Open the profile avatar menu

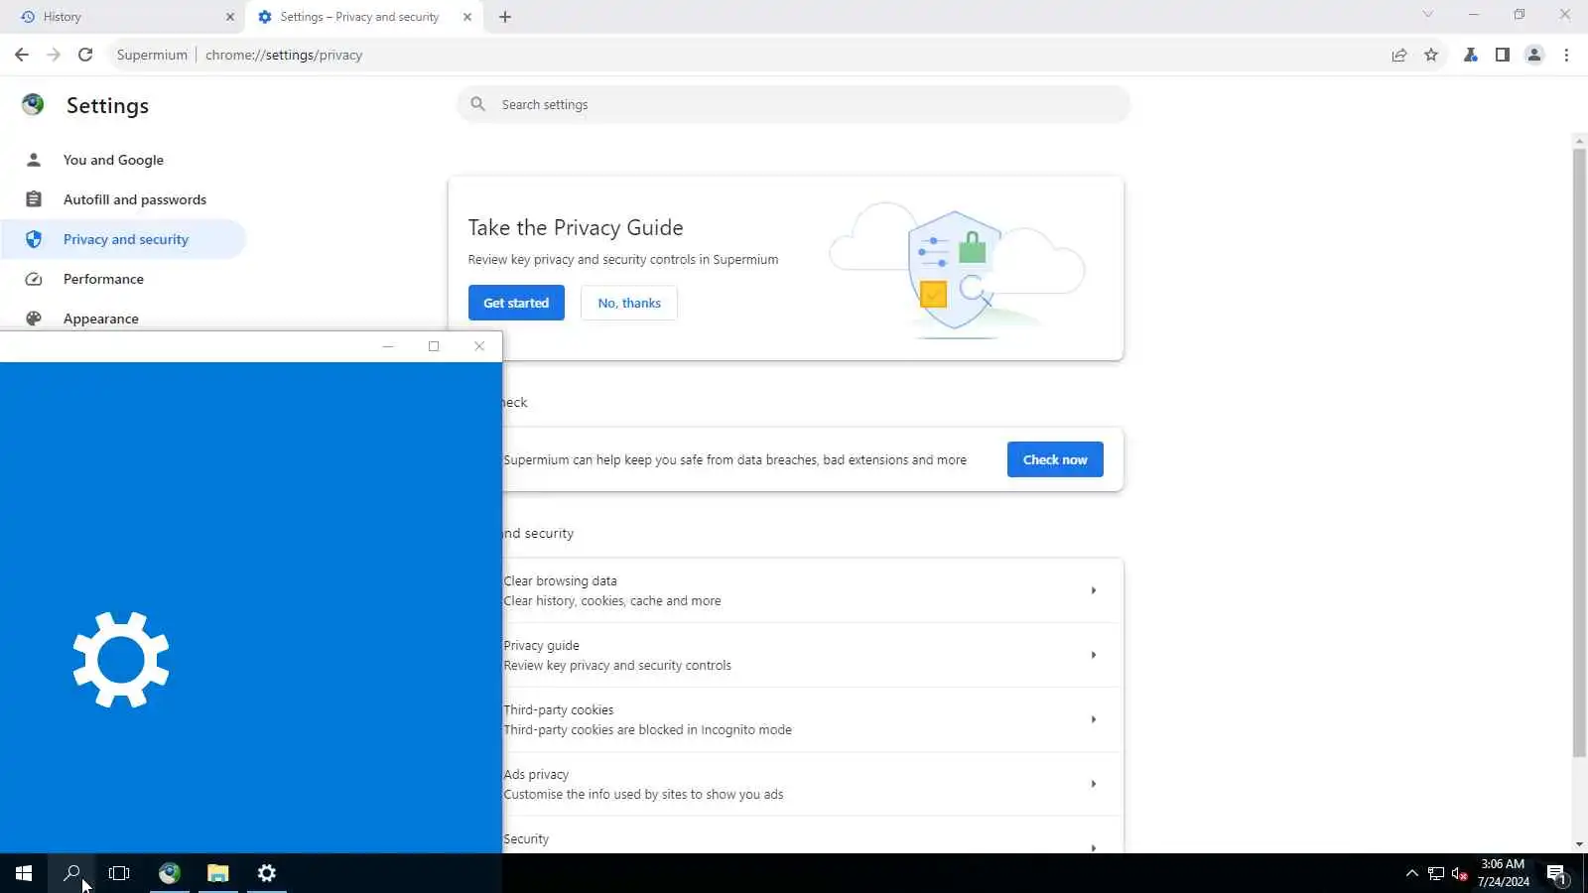coord(1534,55)
